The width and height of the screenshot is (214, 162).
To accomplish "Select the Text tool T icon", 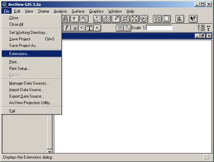I will tap(90, 28).
